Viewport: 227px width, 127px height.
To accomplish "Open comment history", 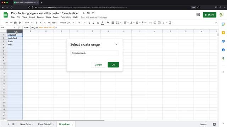I will click(x=198, y=14).
